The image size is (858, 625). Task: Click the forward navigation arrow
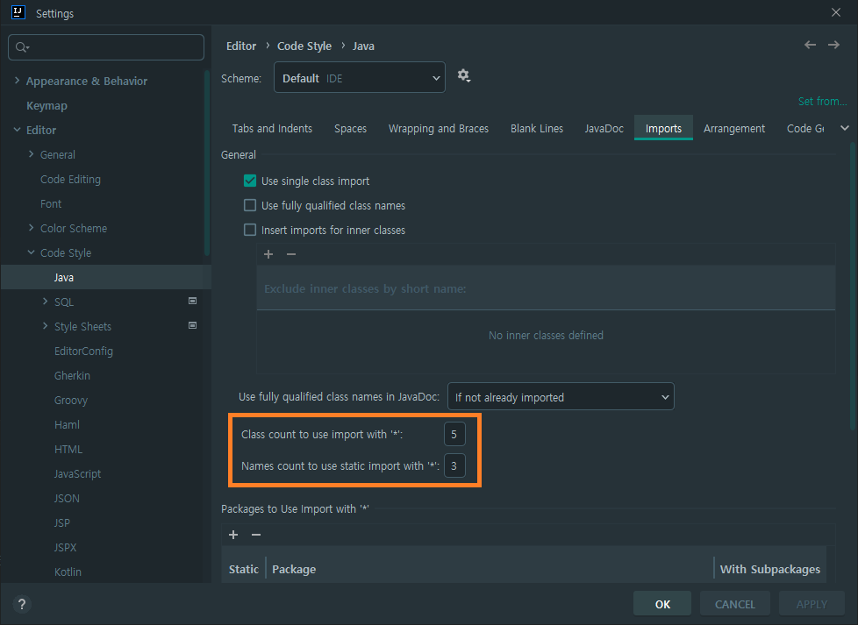point(832,45)
